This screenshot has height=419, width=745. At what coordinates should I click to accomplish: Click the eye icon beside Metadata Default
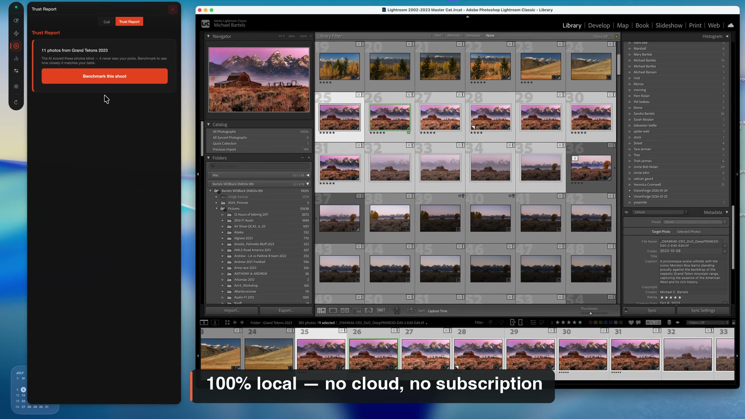tap(626, 212)
